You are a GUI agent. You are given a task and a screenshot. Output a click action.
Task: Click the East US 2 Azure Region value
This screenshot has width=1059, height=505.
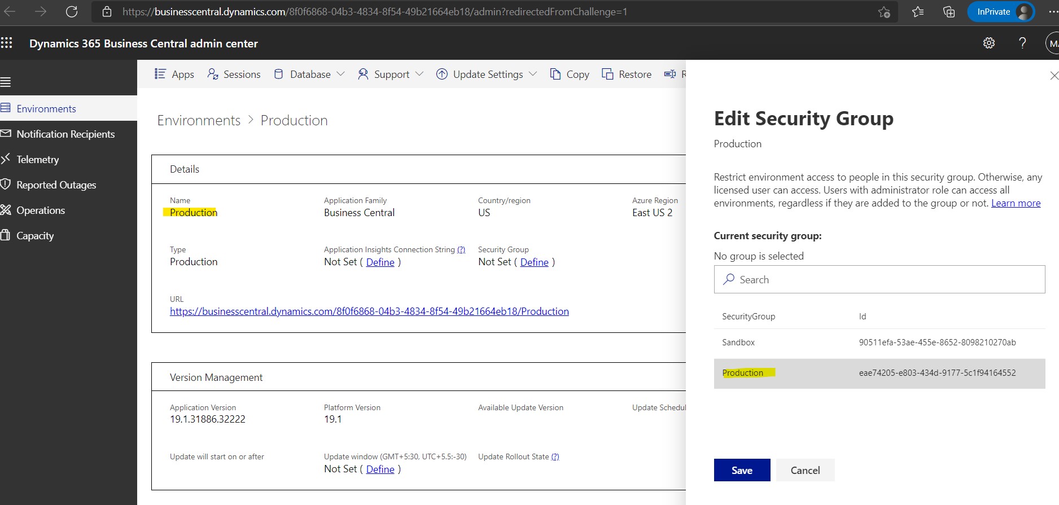[652, 213]
